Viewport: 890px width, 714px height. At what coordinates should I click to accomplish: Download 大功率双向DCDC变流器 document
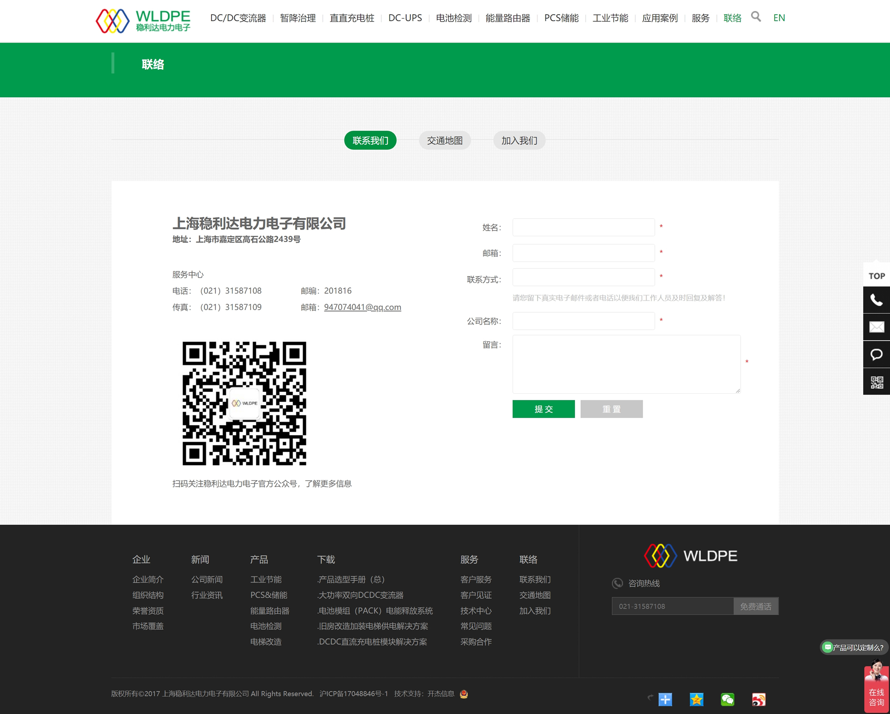[x=360, y=595]
